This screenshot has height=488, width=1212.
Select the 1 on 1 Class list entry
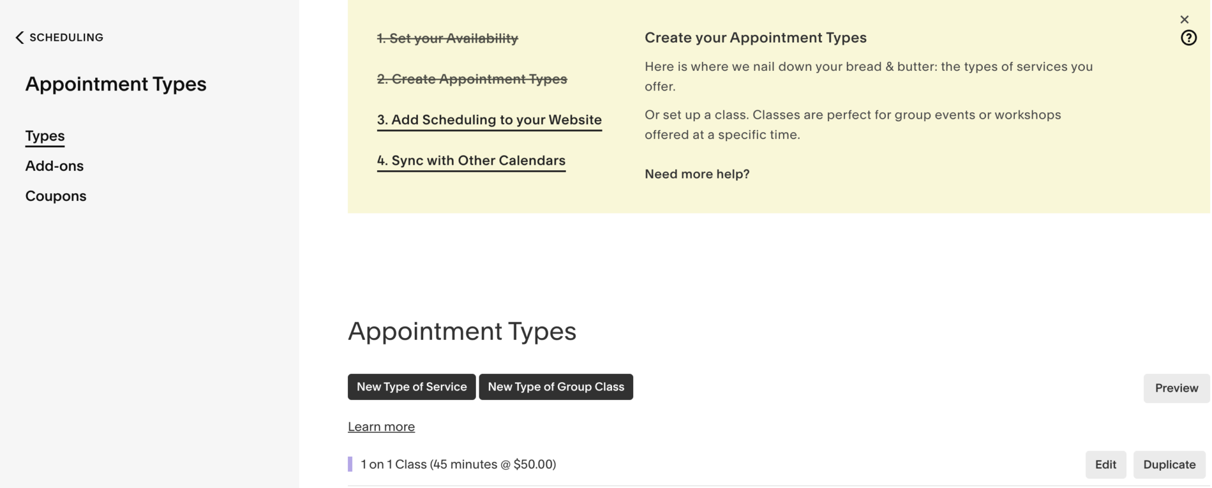458,464
